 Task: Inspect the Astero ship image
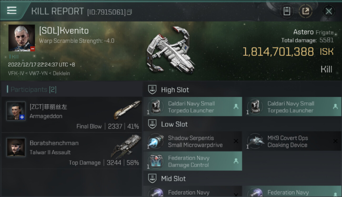tap(170, 50)
